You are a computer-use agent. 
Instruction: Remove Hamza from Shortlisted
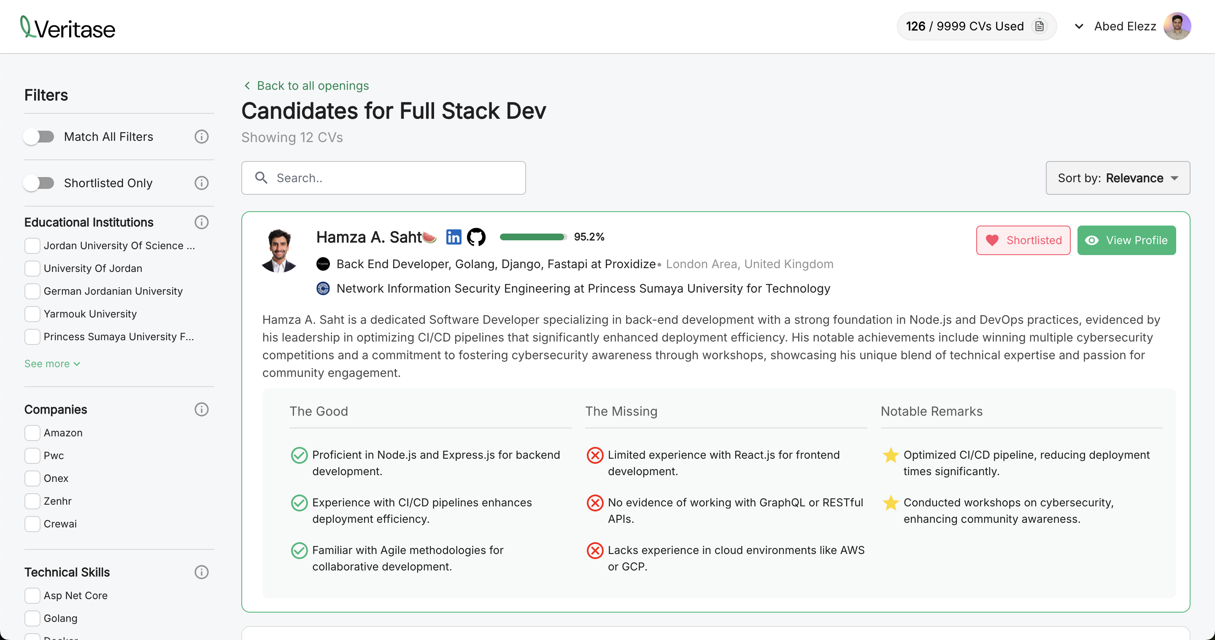pos(1023,240)
